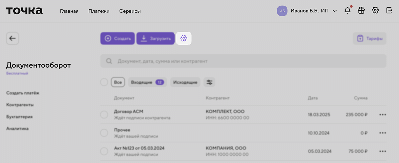Viewport: 399px width, 163px height.
Task: Open the Тарифы button
Action: (369, 38)
